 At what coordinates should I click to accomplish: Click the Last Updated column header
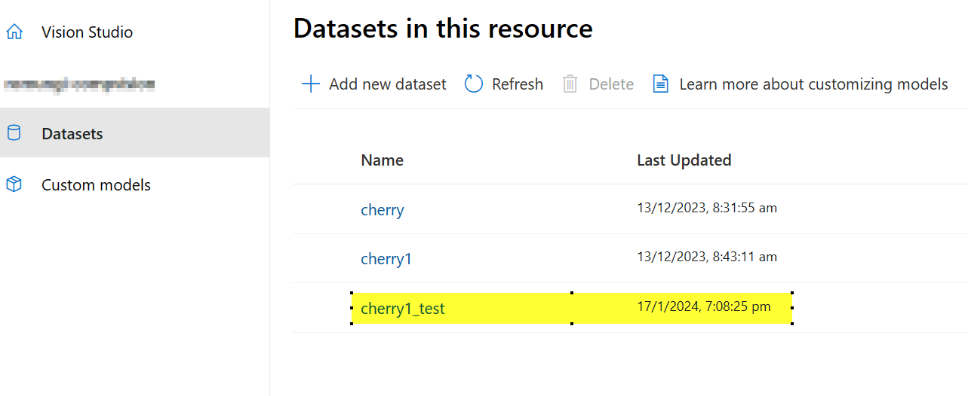coord(684,160)
